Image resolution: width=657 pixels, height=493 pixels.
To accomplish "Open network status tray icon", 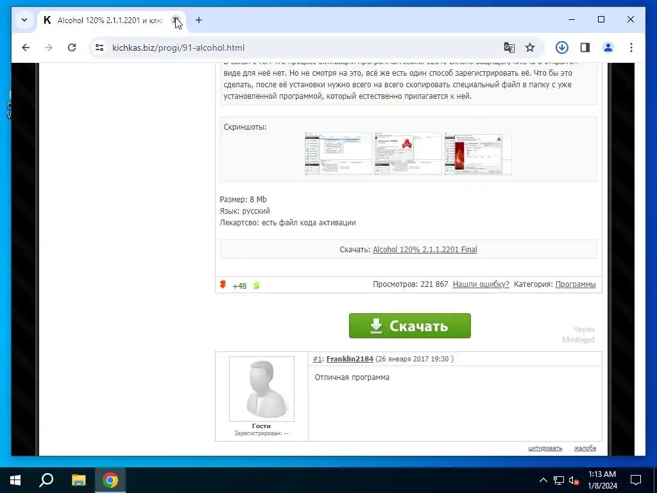I will (559, 480).
